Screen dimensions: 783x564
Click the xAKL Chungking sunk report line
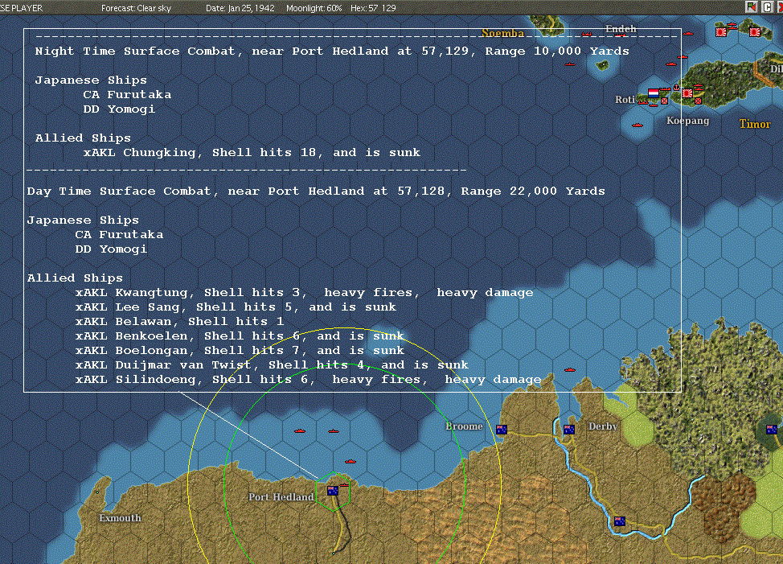coord(252,152)
